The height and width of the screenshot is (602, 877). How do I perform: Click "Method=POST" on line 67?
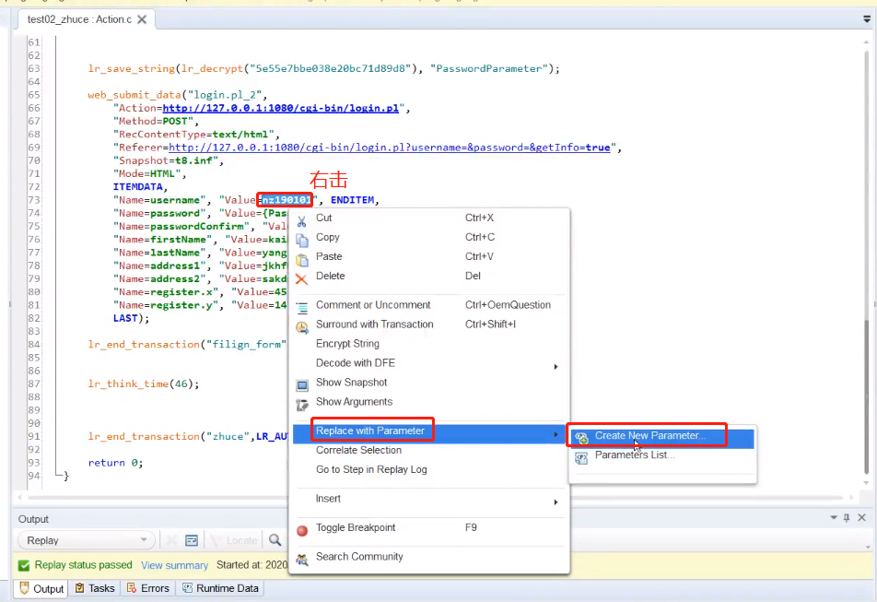pyautogui.click(x=153, y=121)
